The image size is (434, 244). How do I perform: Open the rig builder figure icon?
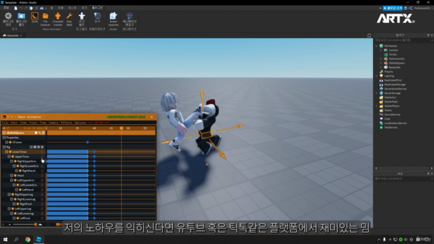[81, 16]
